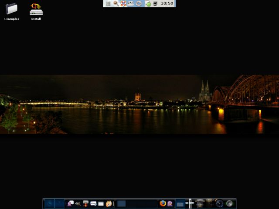The width and height of the screenshot is (279, 209).
Task: Open the analog clock gadget in the dock
Action: 219,203
